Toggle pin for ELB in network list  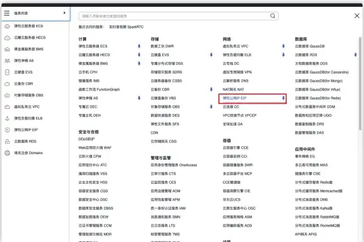click(x=284, y=54)
